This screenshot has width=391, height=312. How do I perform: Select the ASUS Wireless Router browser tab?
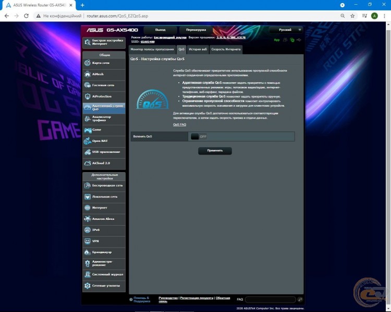pyautogui.click(x=40, y=5)
